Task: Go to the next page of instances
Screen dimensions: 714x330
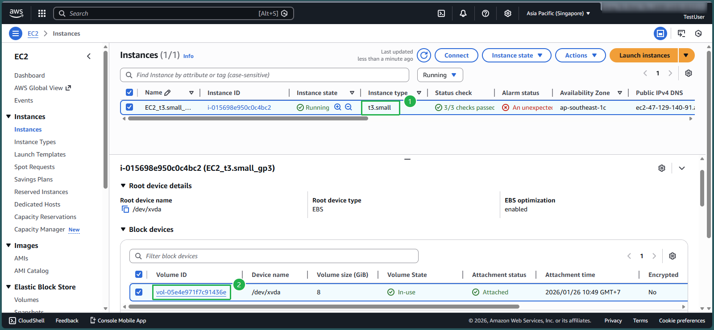Action: coord(670,73)
